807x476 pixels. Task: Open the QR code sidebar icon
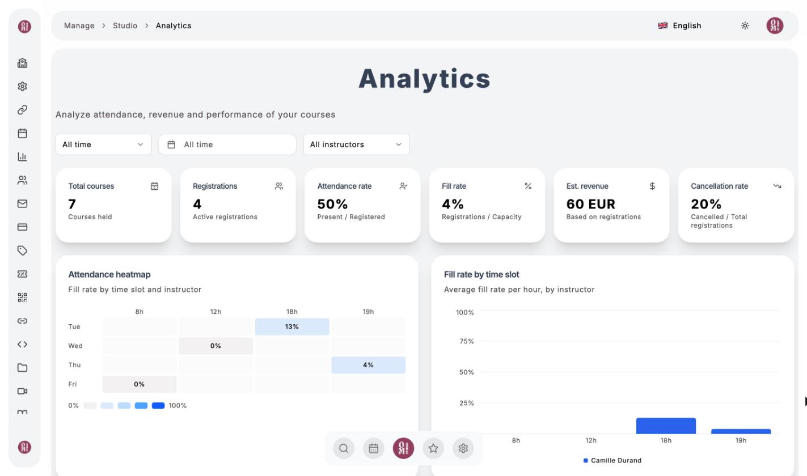pyautogui.click(x=22, y=297)
